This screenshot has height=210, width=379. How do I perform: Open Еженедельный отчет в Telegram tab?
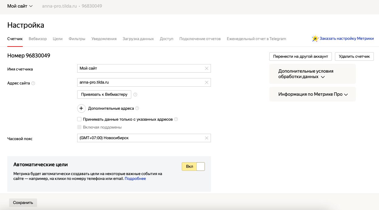[x=257, y=39]
